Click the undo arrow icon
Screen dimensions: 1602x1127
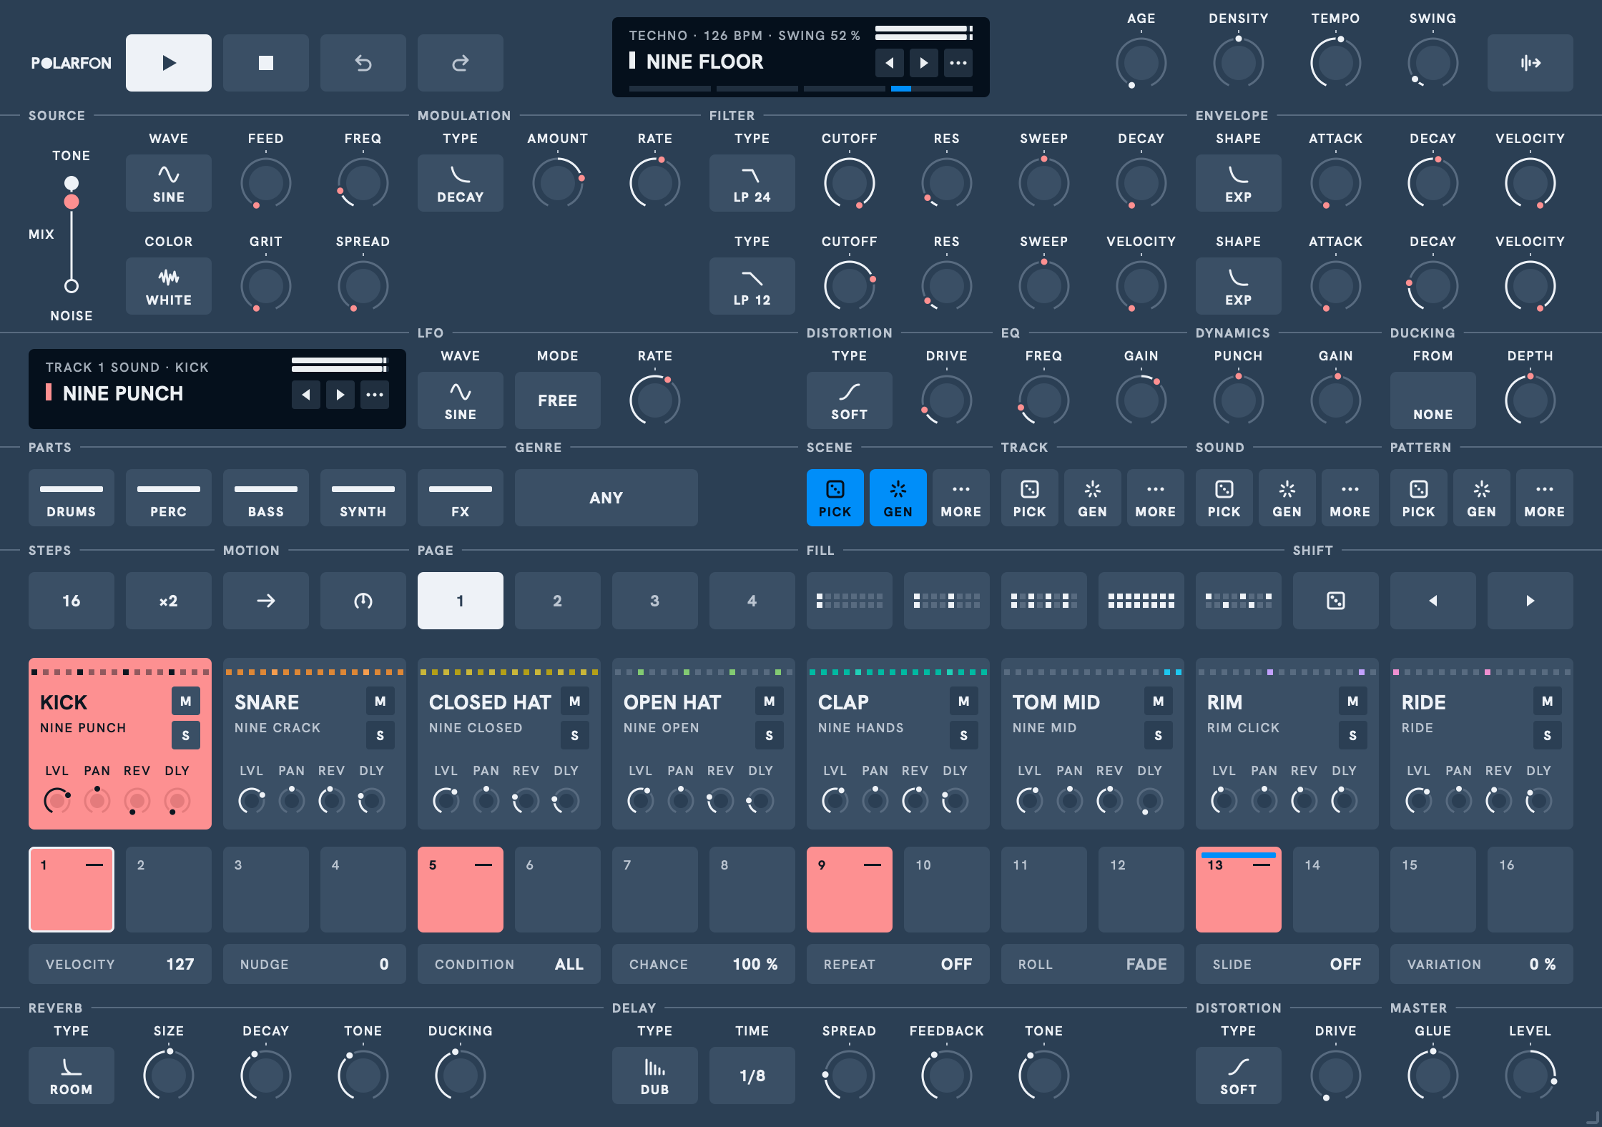(x=363, y=63)
